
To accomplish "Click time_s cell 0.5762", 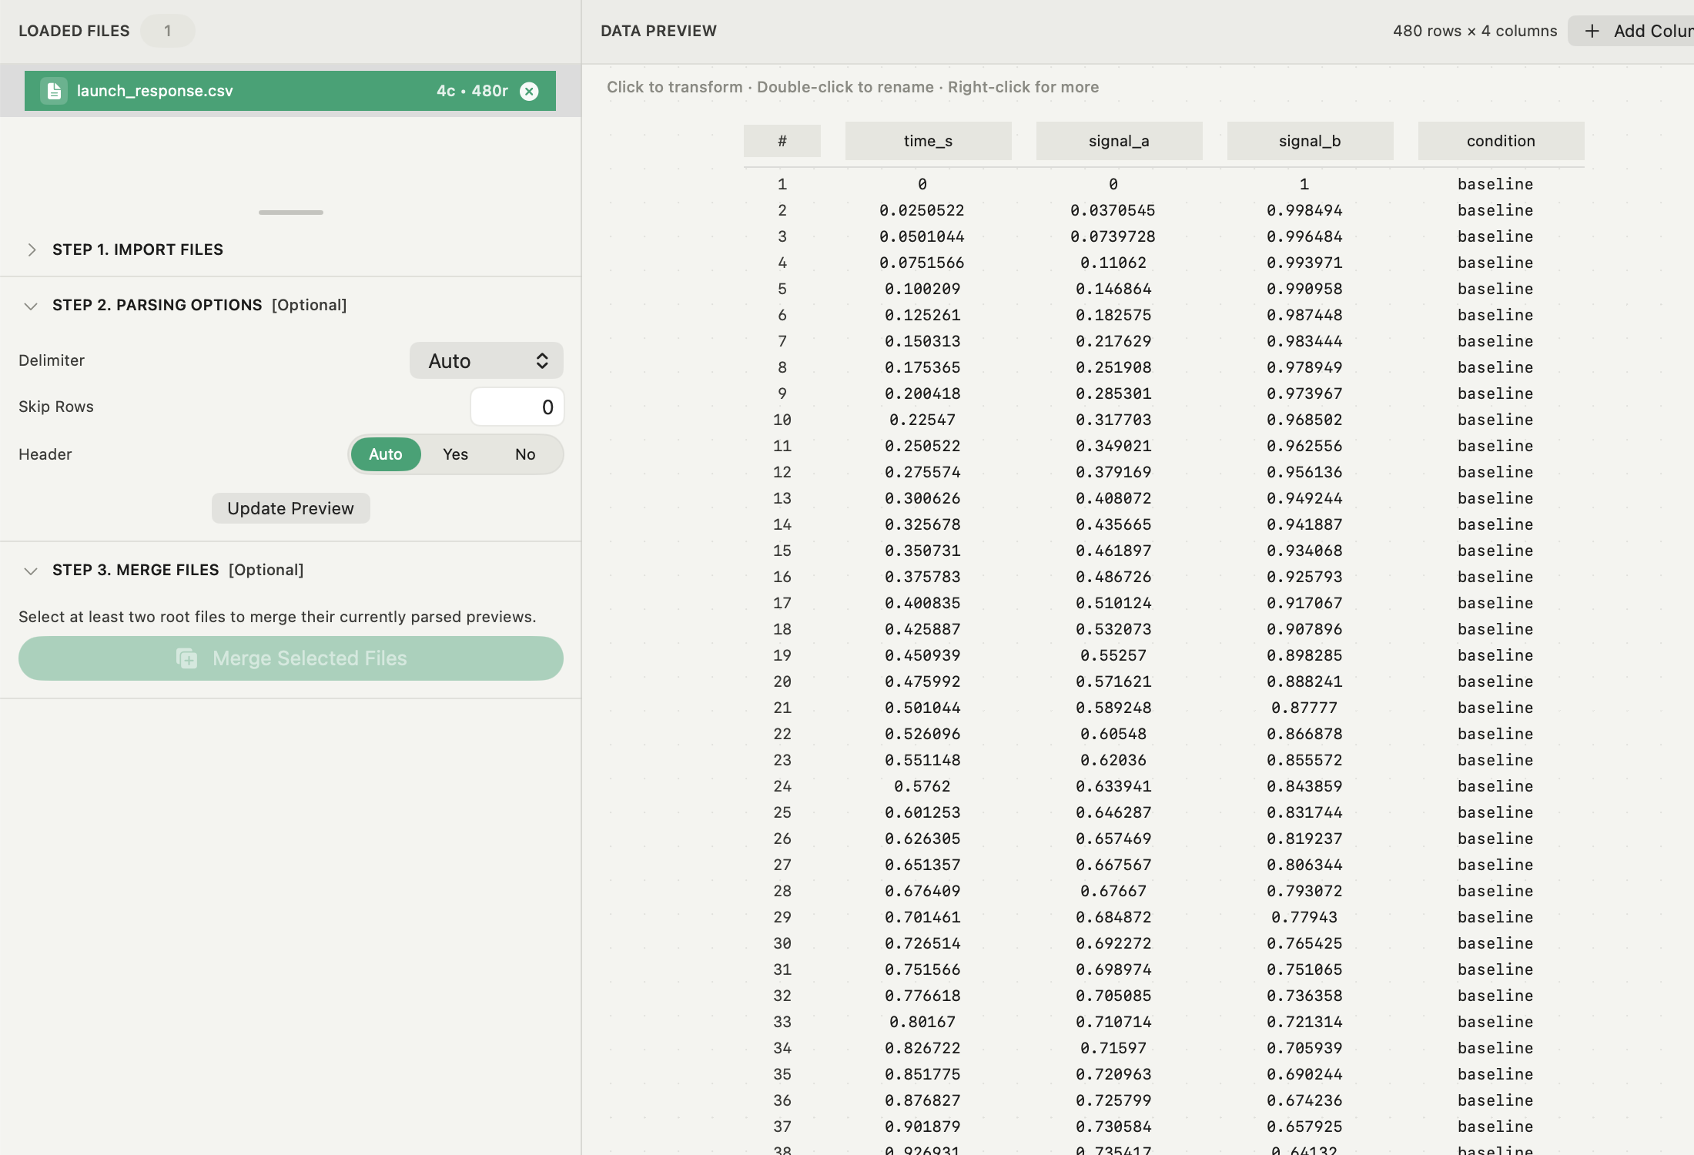I will pos(922,786).
